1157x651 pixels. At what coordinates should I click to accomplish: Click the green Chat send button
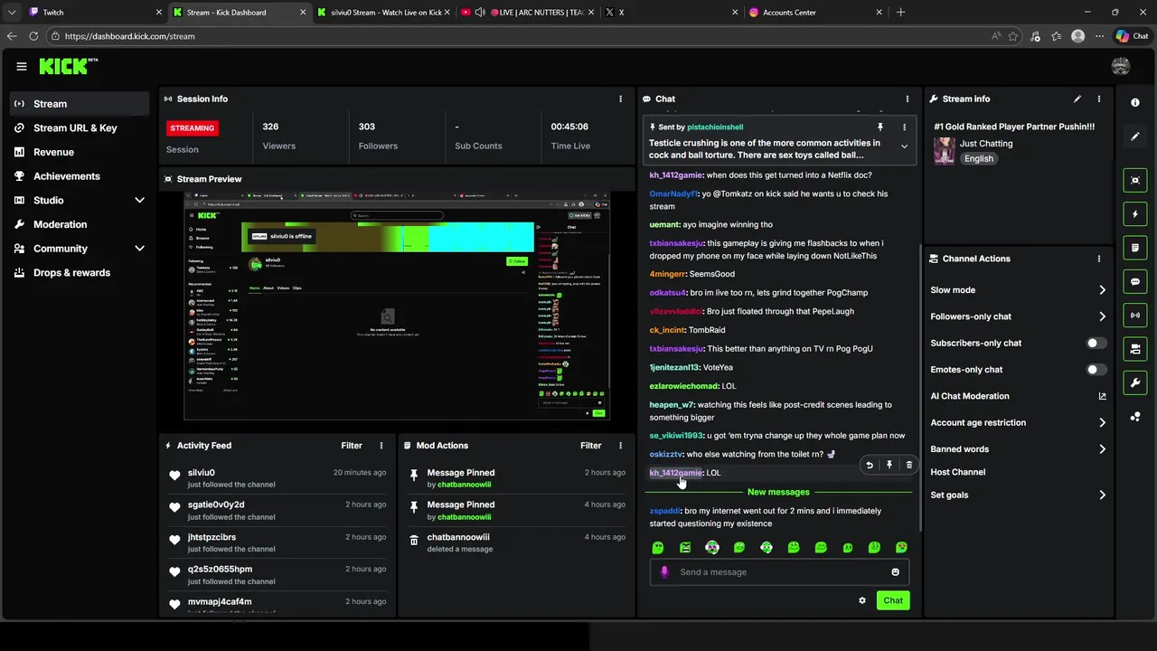click(x=893, y=600)
